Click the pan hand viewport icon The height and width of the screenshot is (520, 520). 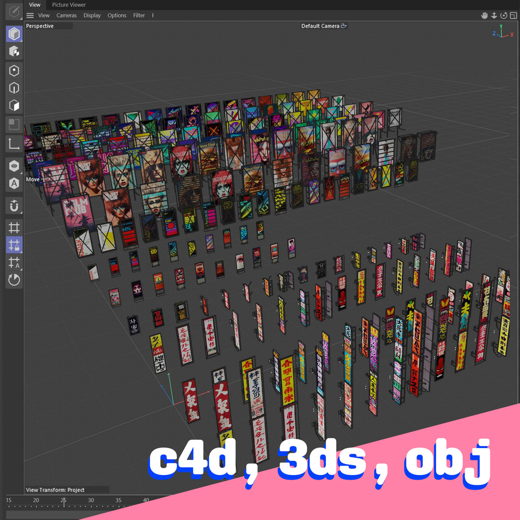[484, 15]
